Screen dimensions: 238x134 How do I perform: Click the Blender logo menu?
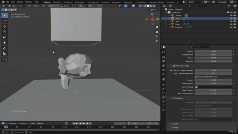(x=3, y=2)
